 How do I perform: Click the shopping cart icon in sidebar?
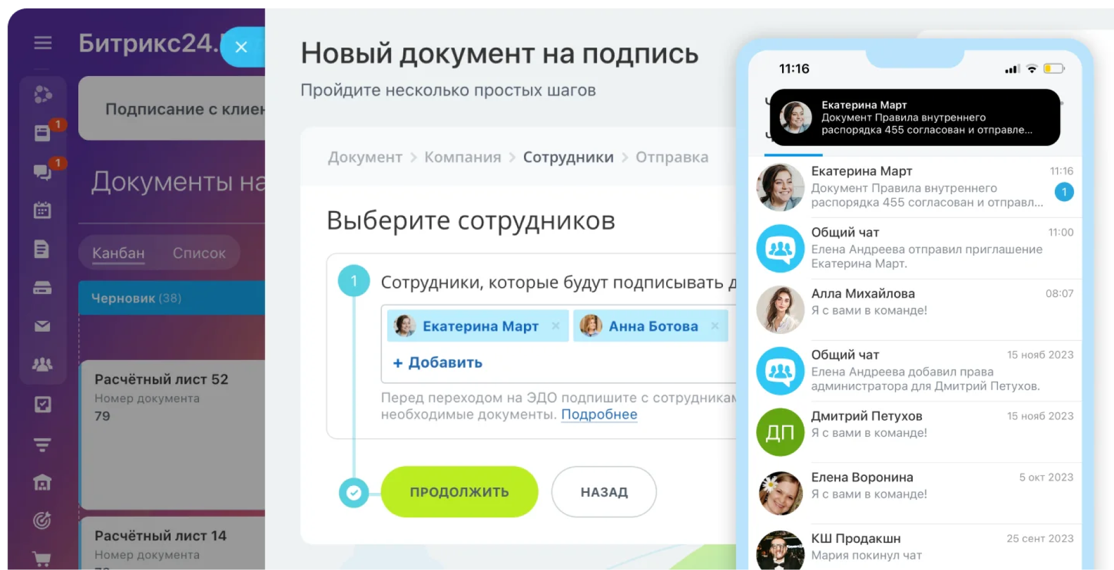click(x=42, y=559)
